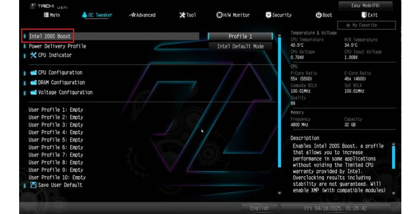This screenshot has width=420, height=214.
Task: Click the OC Tweaker droplet icon
Action: point(84,15)
